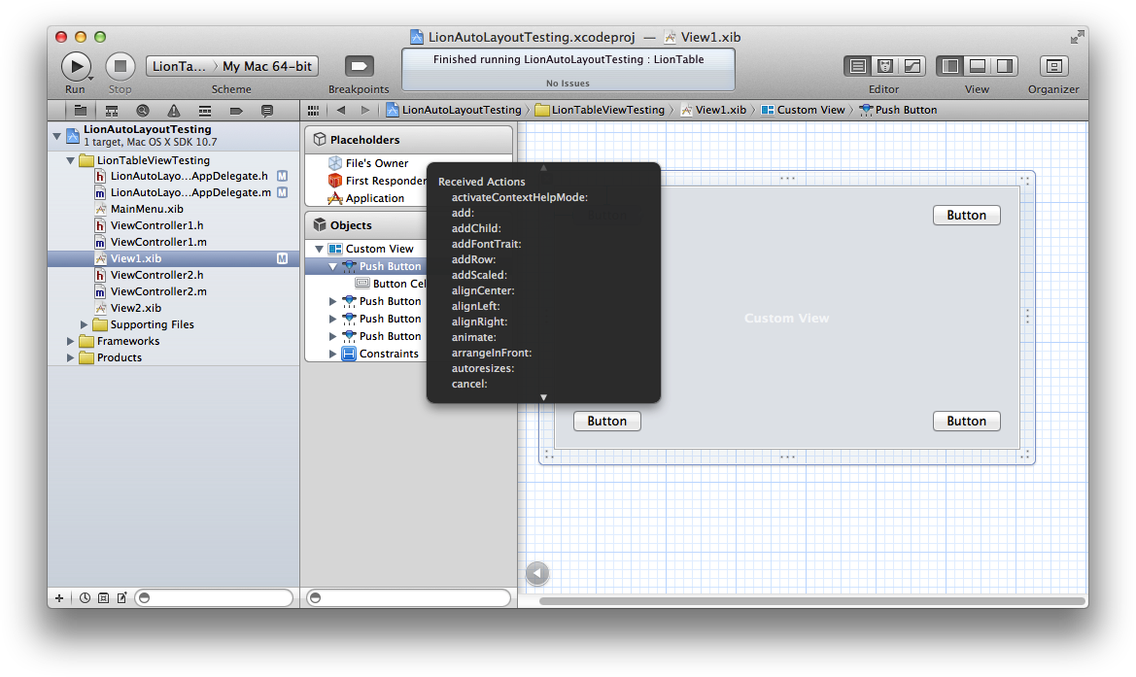This screenshot has width=1136, height=677.
Task: Show the Search navigator
Action: point(143,111)
